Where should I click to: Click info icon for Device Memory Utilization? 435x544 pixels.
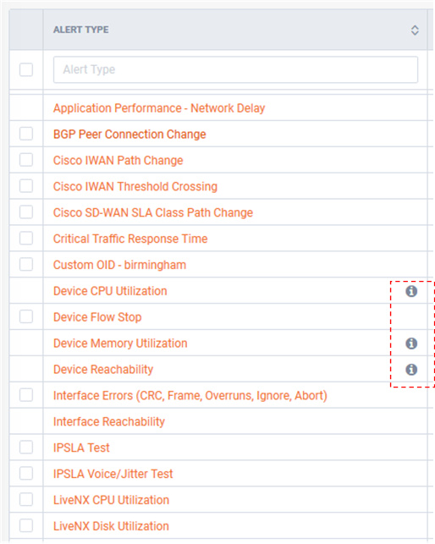pos(411,343)
